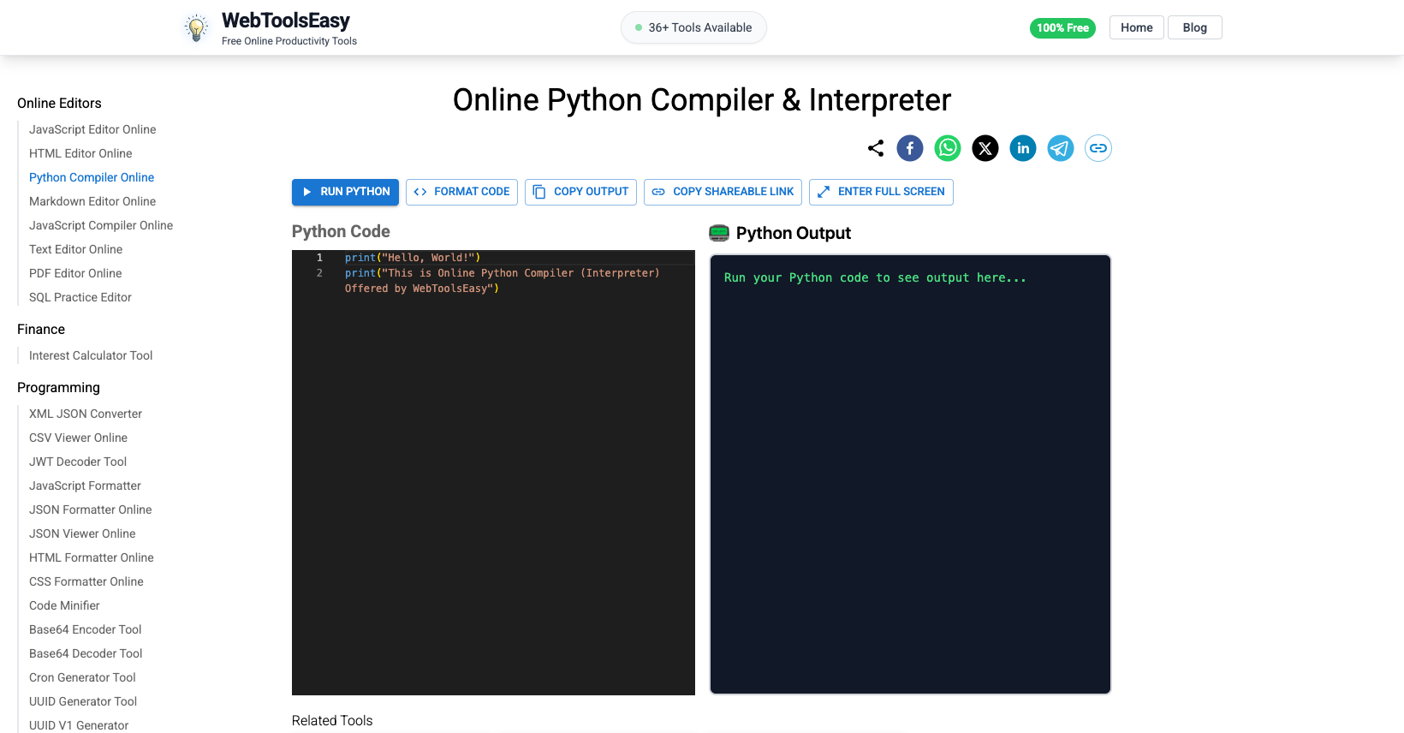Screen dimensions: 1404x733
Task: Open SQL Practice Editor
Action: pos(80,297)
